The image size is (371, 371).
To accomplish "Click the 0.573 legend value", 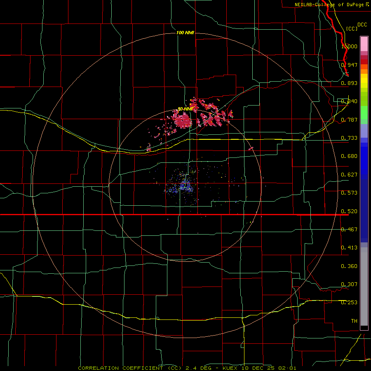I will point(349,193).
